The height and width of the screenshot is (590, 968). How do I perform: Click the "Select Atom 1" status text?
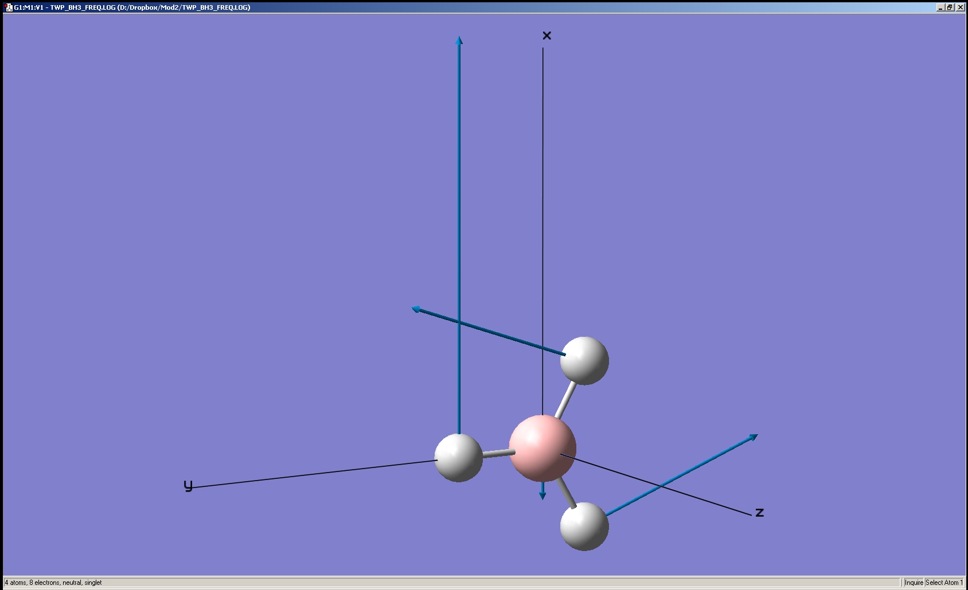tap(944, 583)
